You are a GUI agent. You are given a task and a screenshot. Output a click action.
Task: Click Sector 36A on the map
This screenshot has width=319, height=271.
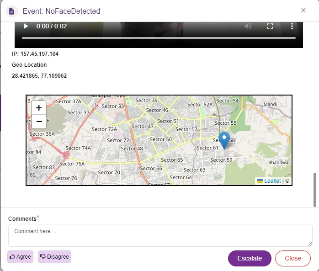point(42,134)
